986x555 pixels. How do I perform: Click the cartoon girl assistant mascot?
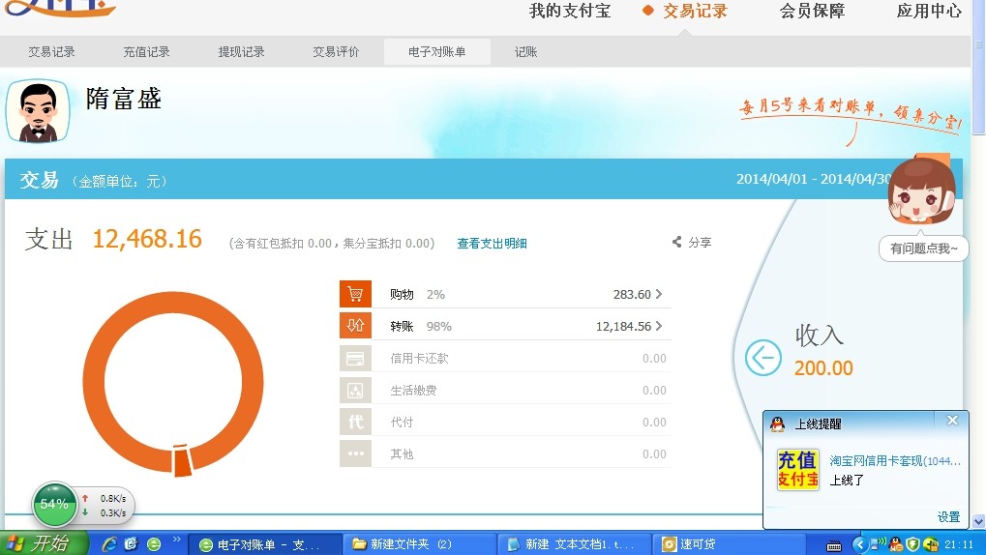point(920,190)
